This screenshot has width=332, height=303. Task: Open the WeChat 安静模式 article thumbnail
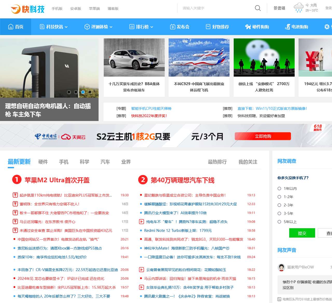click(264, 57)
